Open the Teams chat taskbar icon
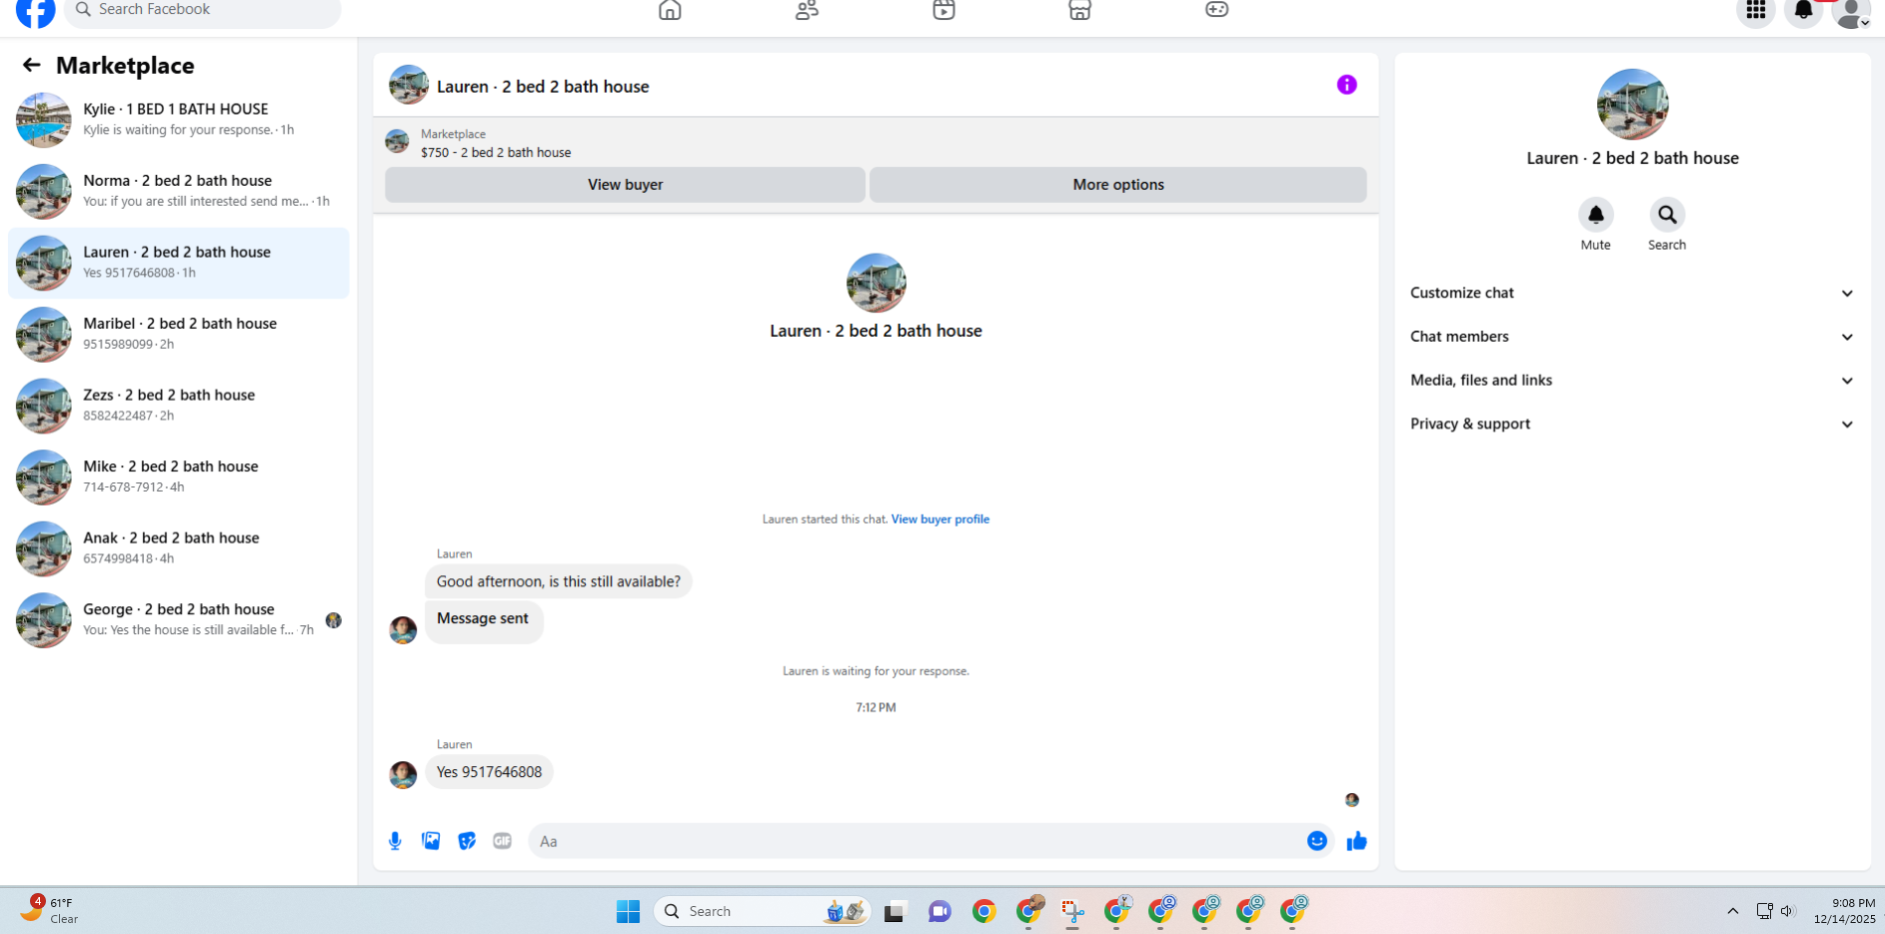 coord(940,911)
